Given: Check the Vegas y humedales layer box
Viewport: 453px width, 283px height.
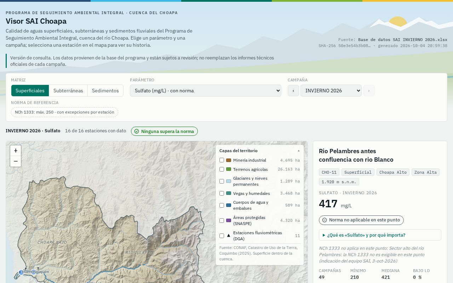Looking at the screenshot, I should click(x=222, y=194).
